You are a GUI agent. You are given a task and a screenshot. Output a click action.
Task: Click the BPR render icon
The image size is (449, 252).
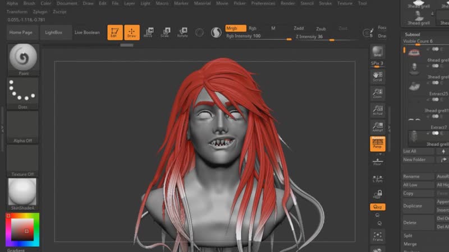click(x=377, y=51)
